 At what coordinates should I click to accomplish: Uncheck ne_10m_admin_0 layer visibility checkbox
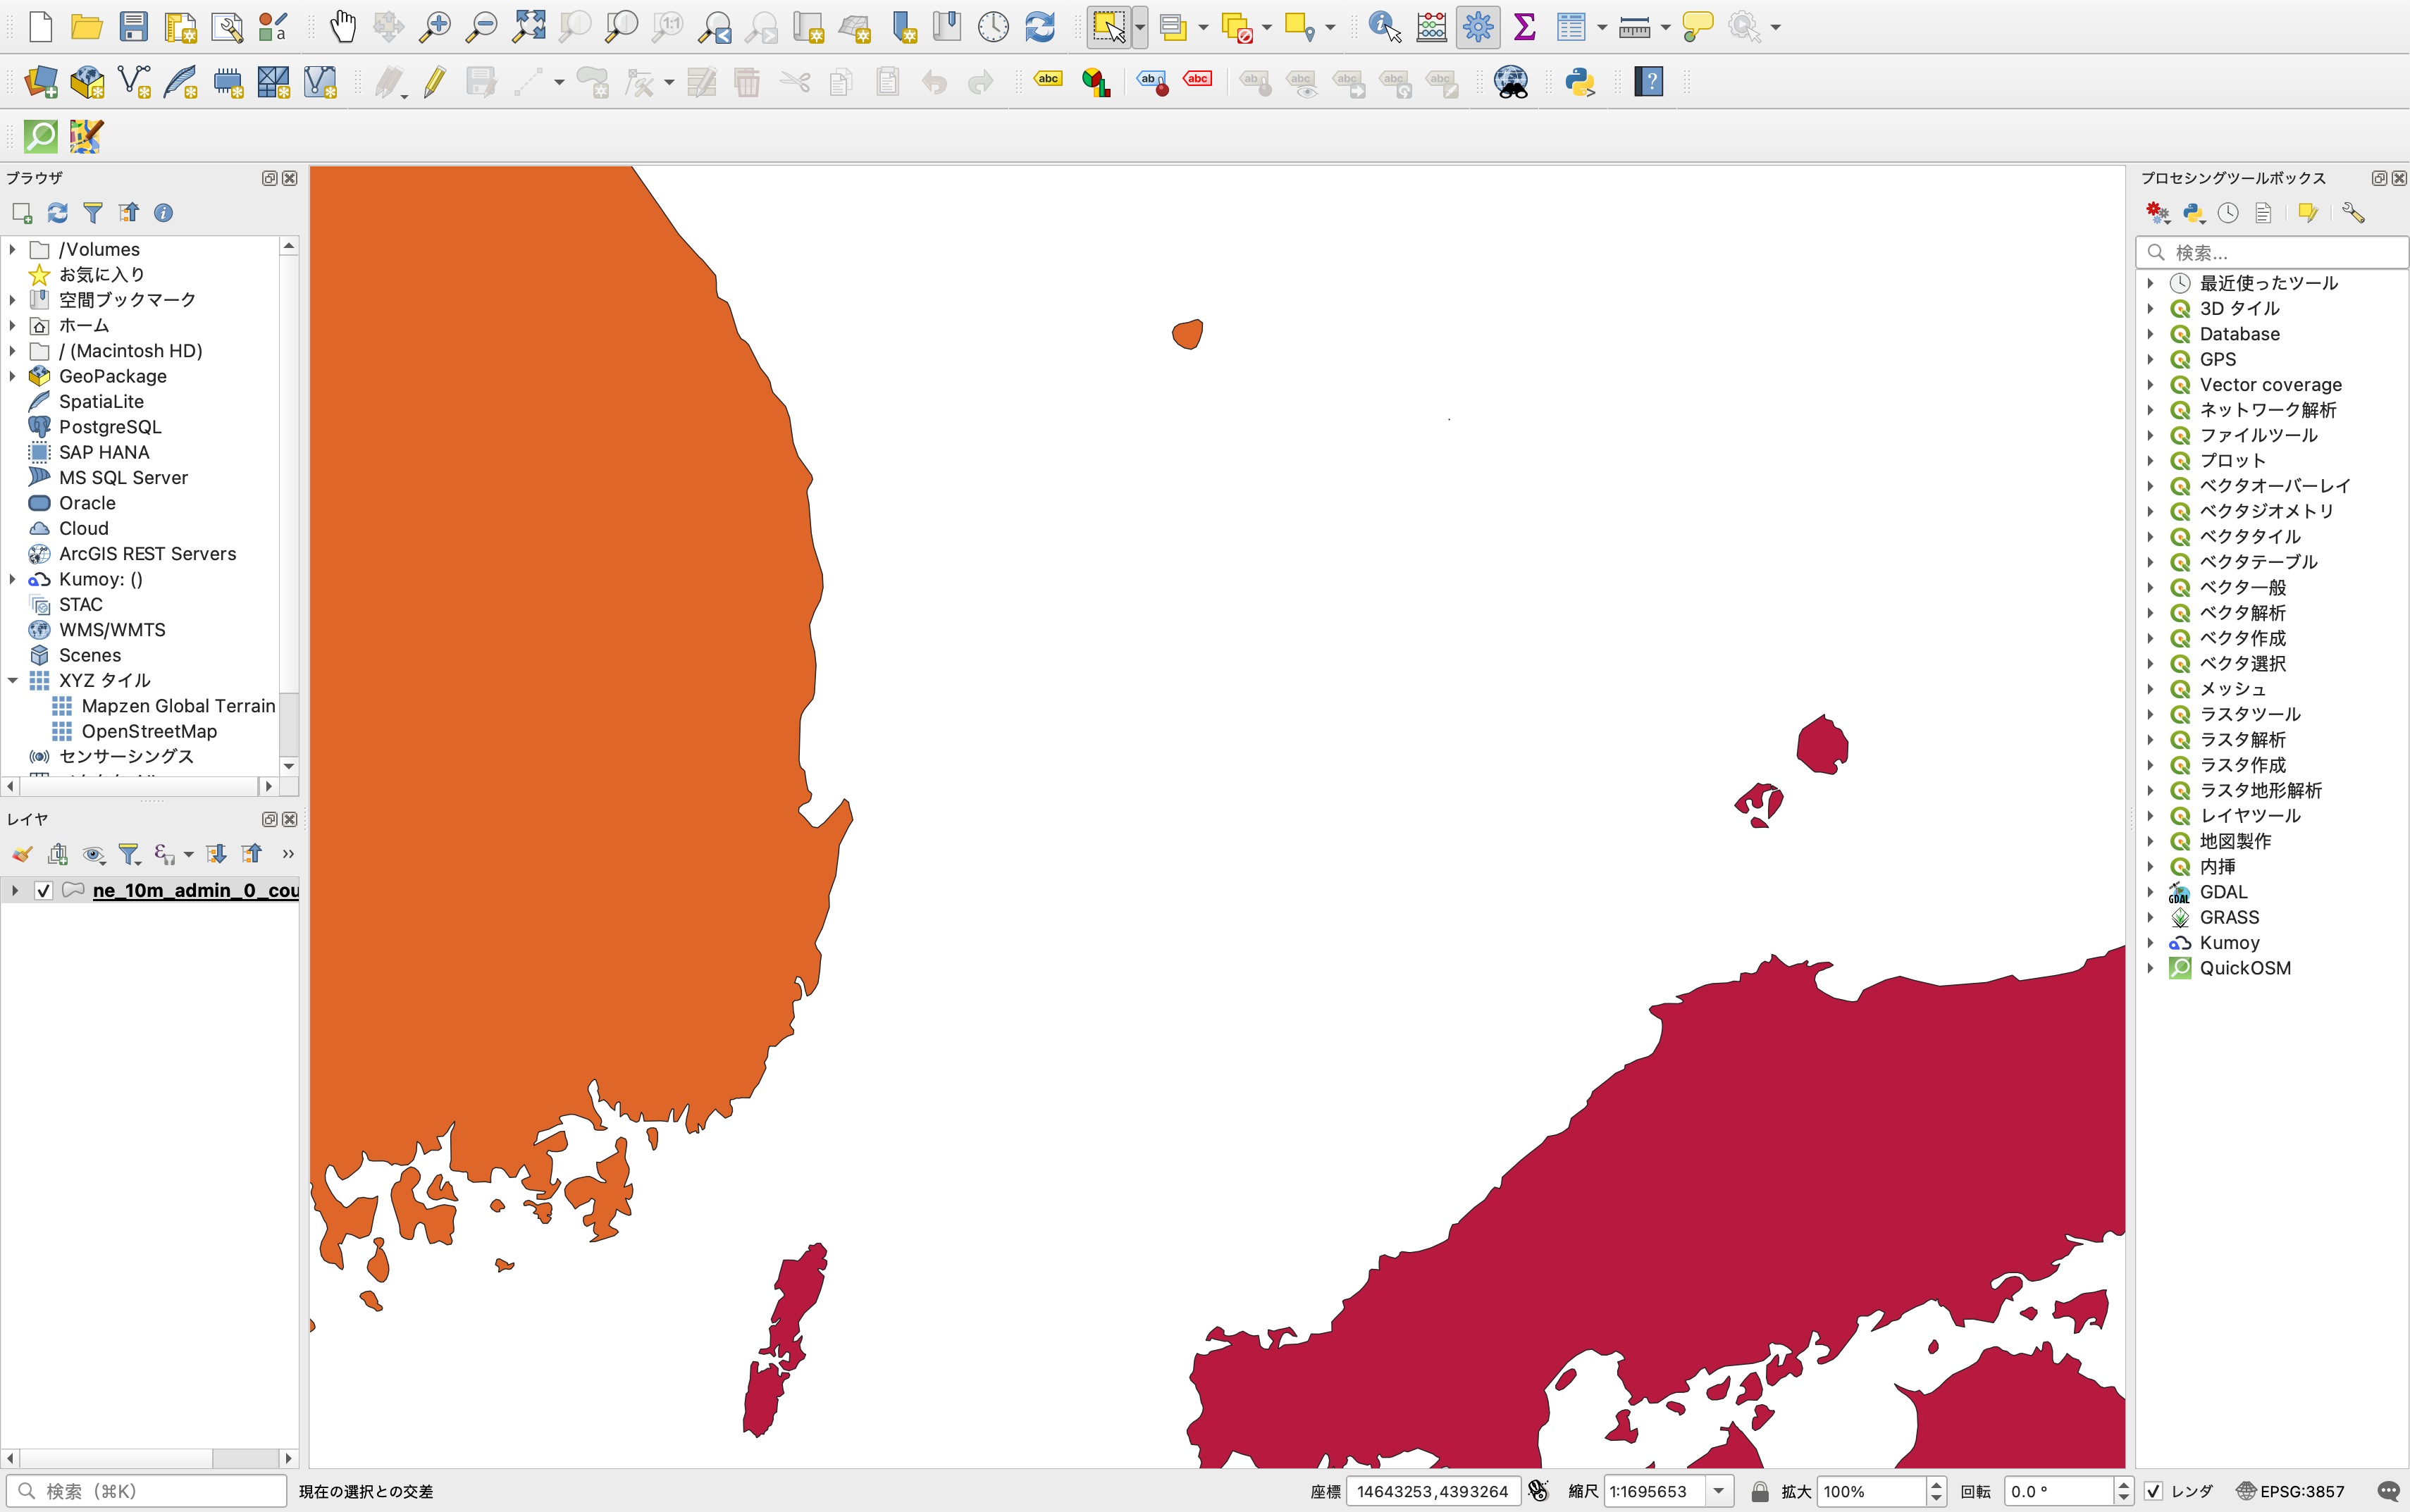[43, 890]
